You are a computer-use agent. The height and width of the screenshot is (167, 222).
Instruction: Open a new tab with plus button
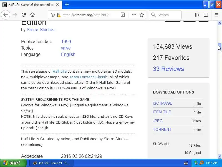coord(67,4)
